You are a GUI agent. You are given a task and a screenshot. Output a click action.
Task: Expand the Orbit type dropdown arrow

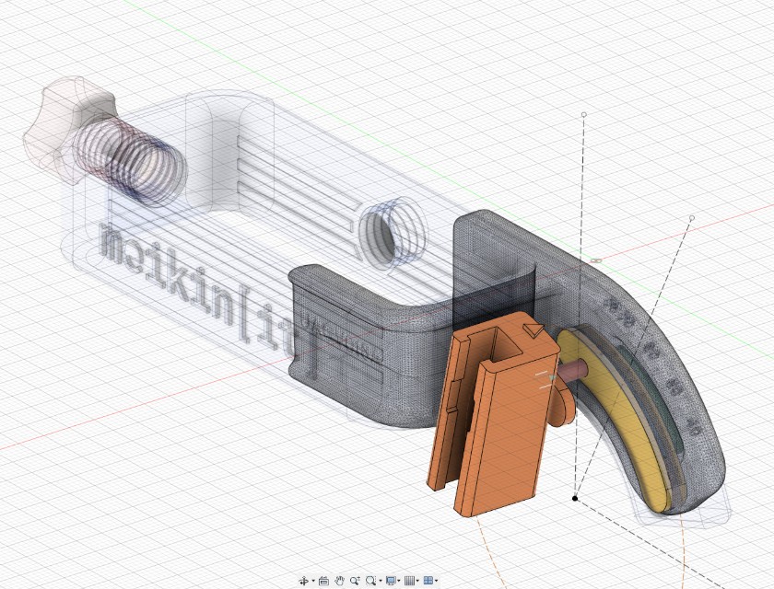click(x=313, y=581)
